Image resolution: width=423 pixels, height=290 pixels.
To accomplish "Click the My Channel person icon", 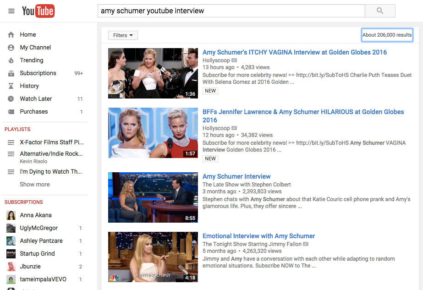I will tap(11, 48).
